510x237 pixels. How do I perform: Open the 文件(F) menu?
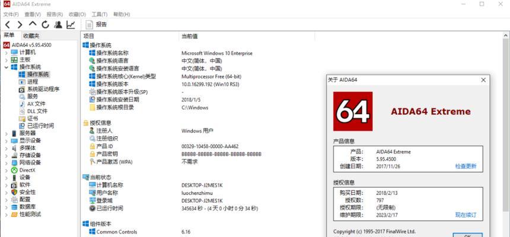pos(11,14)
